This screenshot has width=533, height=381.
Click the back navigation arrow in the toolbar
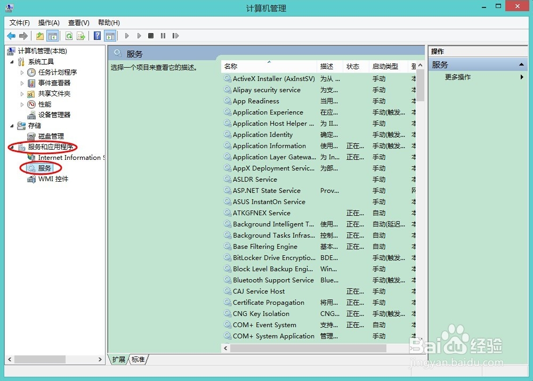pos(12,36)
